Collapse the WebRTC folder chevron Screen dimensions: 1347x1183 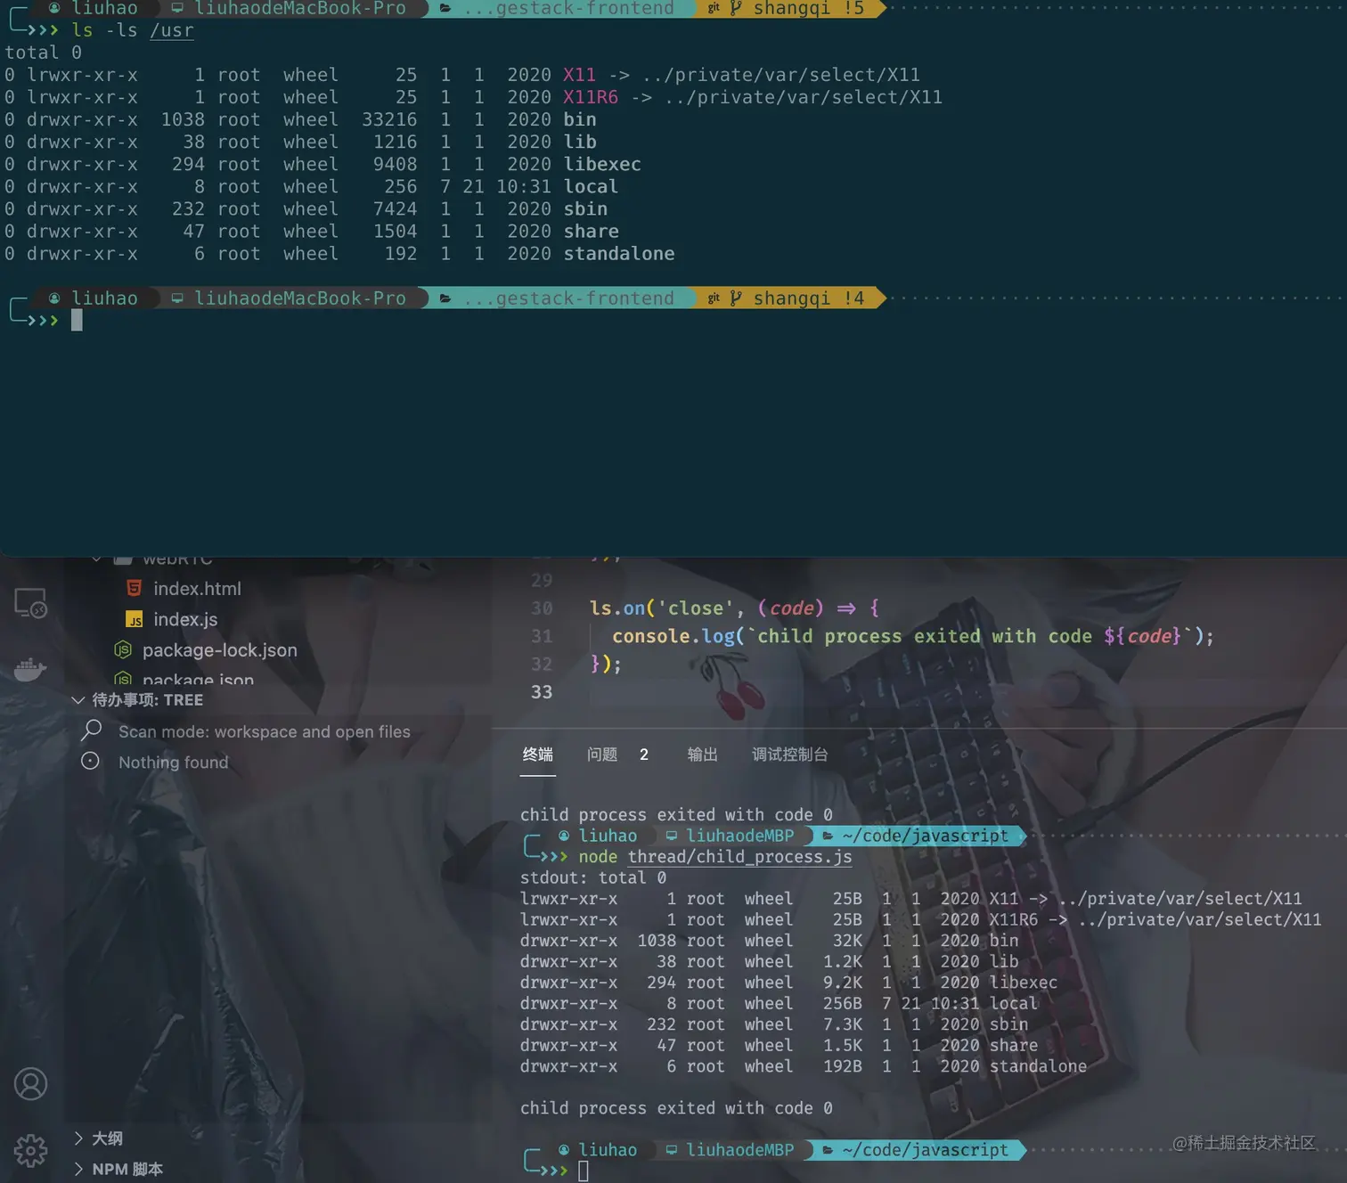[96, 559]
